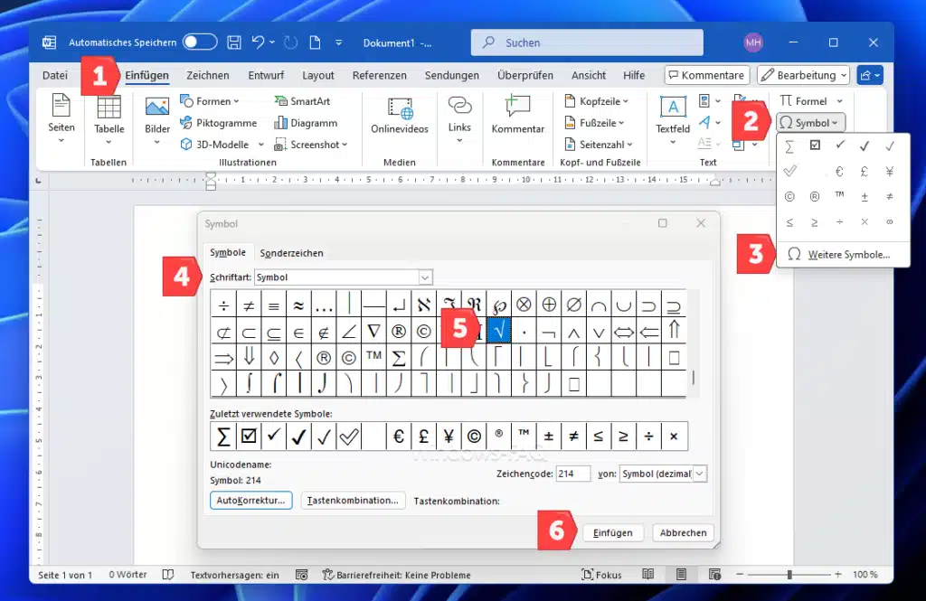The height and width of the screenshot is (601, 926).
Task: Click the AutoKorrektur... button
Action: click(251, 500)
